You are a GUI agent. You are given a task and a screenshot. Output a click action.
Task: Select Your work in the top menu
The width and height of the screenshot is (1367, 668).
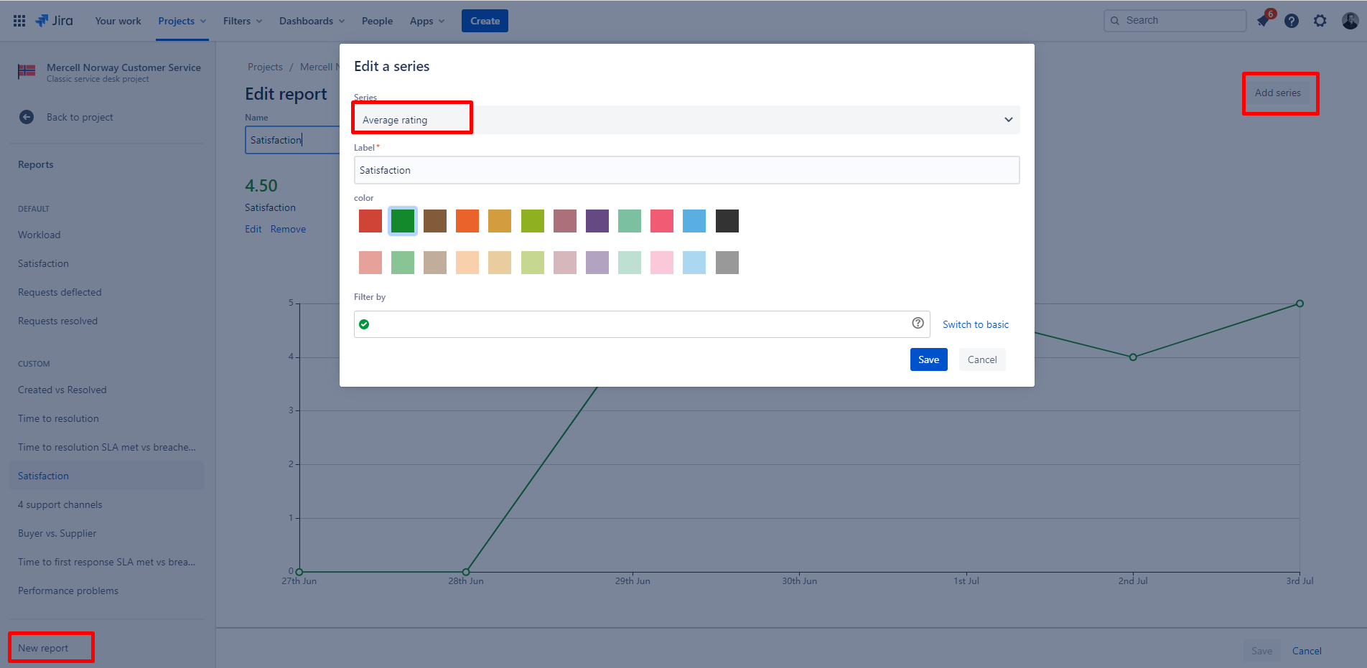tap(118, 21)
